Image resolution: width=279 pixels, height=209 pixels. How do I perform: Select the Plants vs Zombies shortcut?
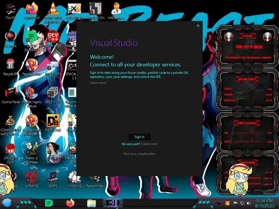pyautogui.click(x=32, y=153)
